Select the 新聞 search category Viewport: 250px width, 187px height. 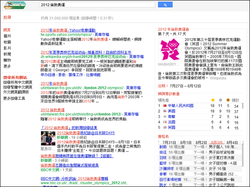click(7, 54)
